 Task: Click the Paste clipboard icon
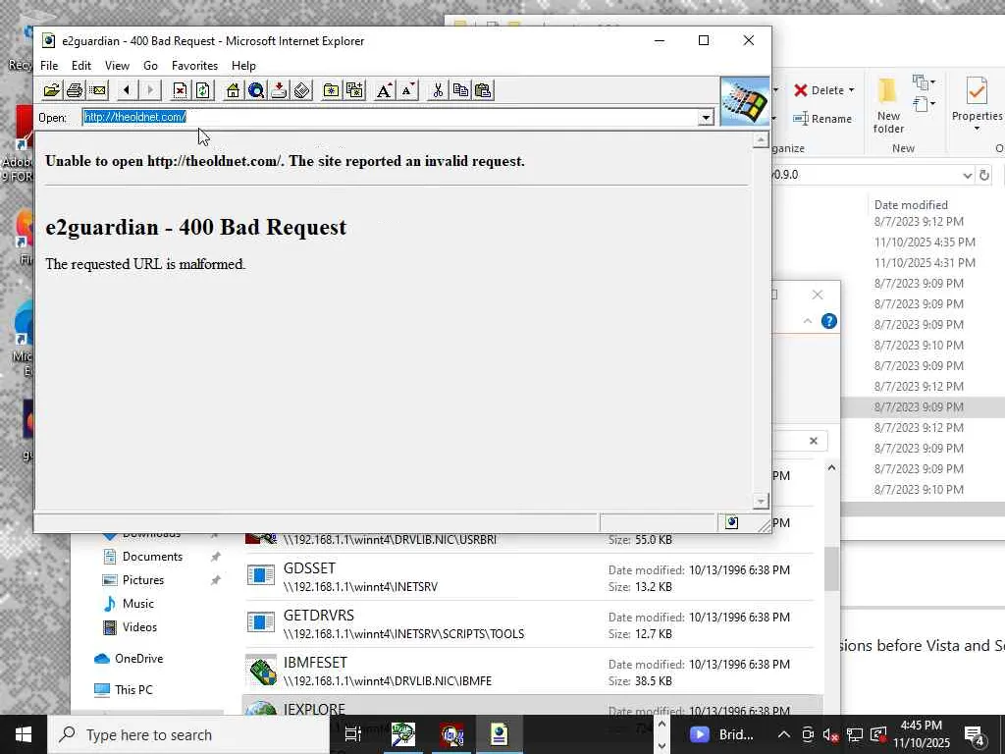(x=483, y=90)
